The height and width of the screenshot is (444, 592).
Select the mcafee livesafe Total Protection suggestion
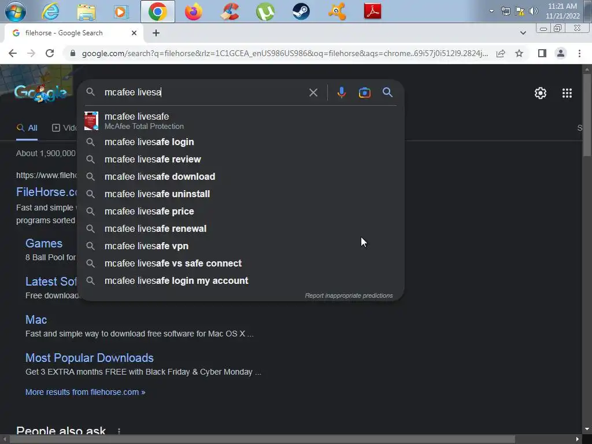click(x=240, y=121)
